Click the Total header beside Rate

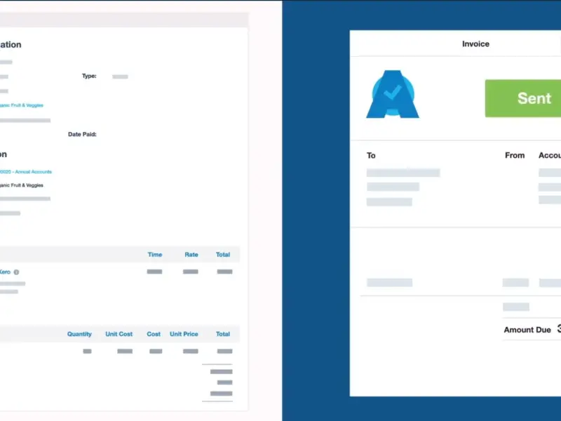(x=223, y=255)
